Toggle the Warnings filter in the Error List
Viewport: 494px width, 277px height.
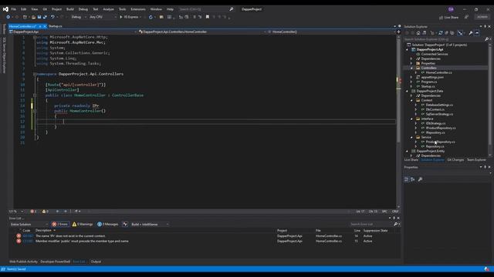pyautogui.click(x=83, y=224)
